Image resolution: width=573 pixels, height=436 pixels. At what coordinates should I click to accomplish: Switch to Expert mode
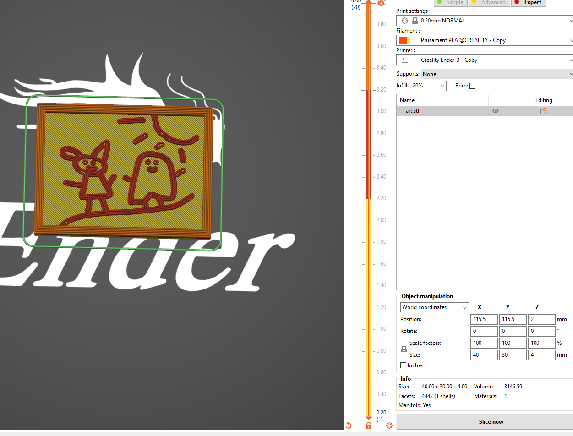click(528, 2)
